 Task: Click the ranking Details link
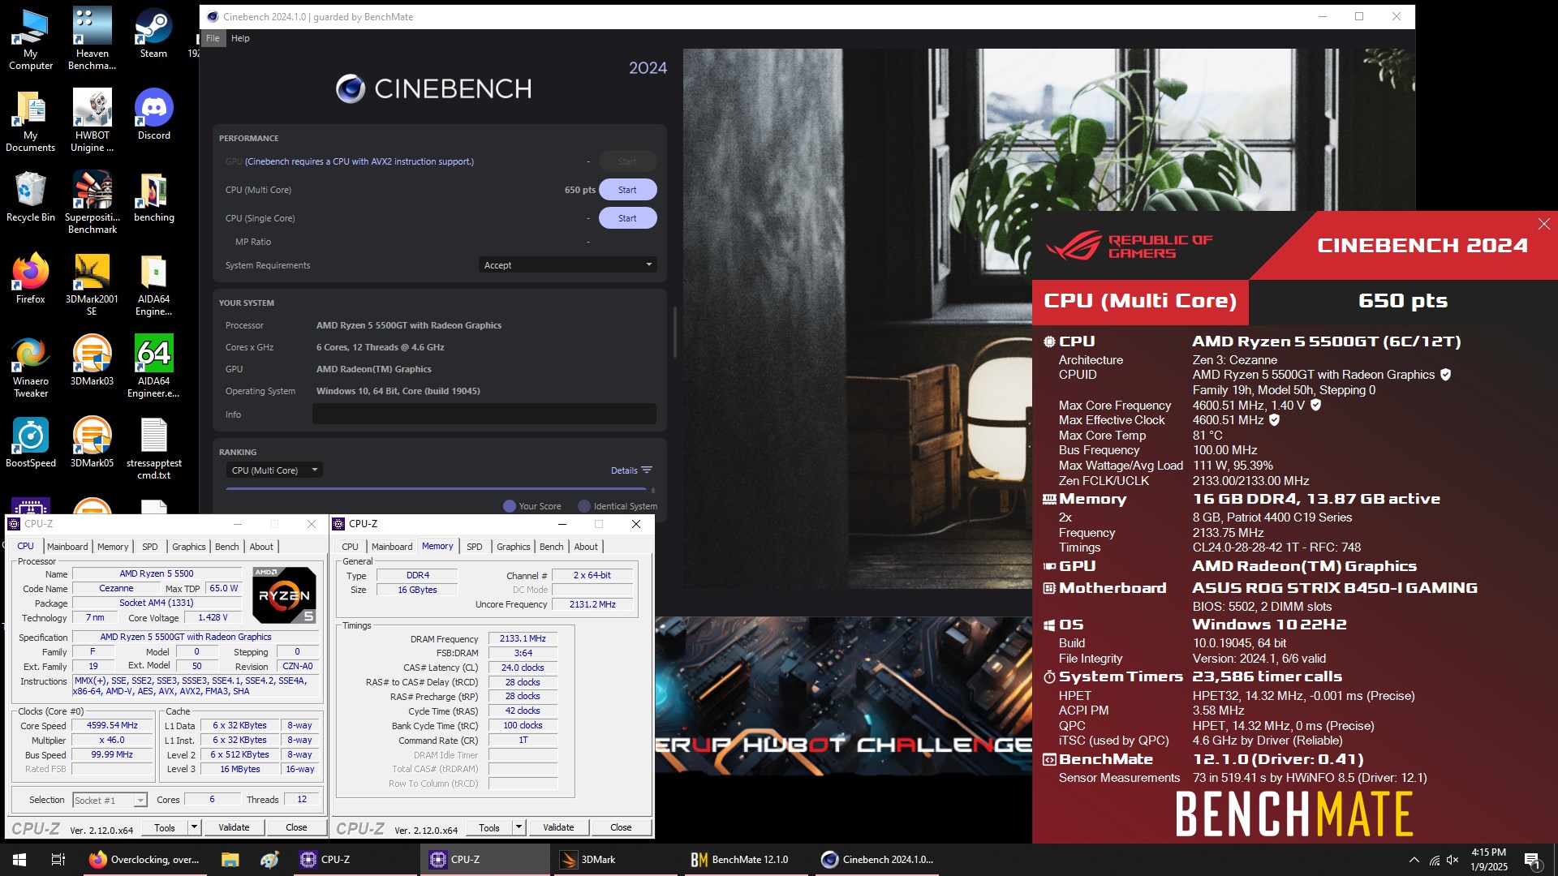[x=631, y=470]
